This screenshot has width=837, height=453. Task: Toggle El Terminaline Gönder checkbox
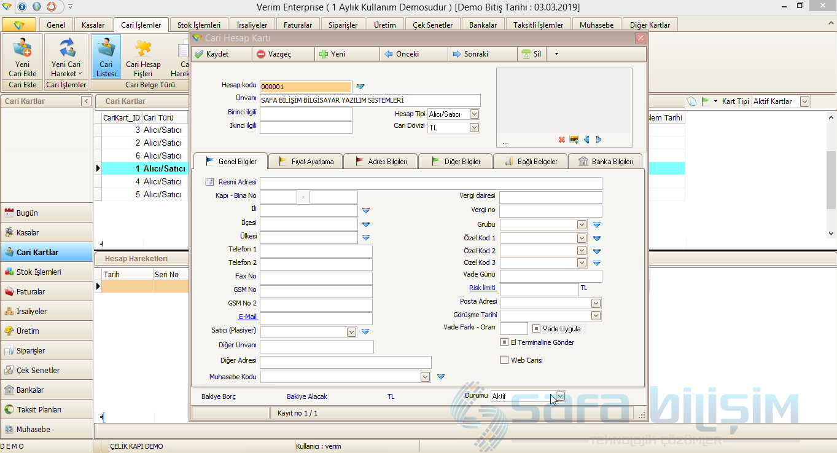505,342
